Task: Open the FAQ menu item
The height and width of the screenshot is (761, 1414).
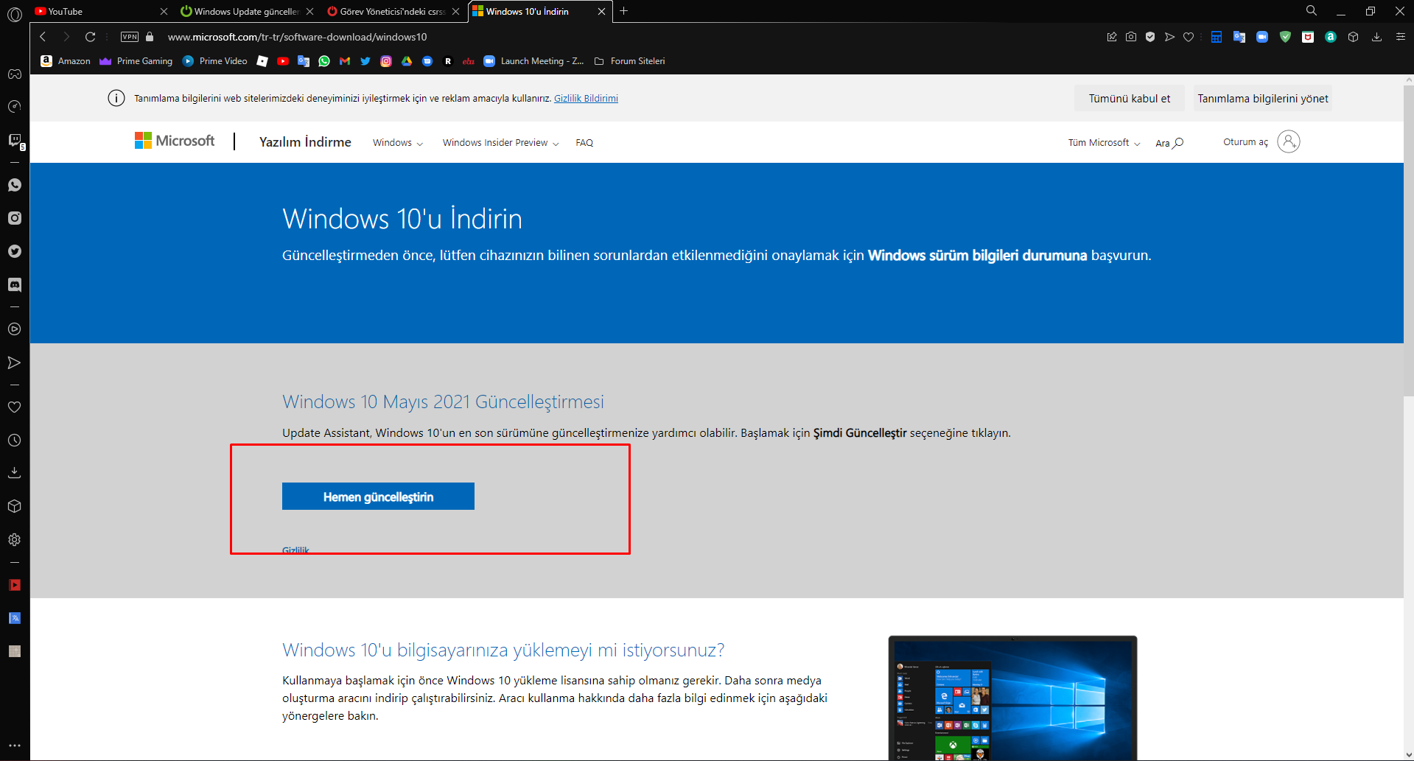Action: (x=584, y=143)
